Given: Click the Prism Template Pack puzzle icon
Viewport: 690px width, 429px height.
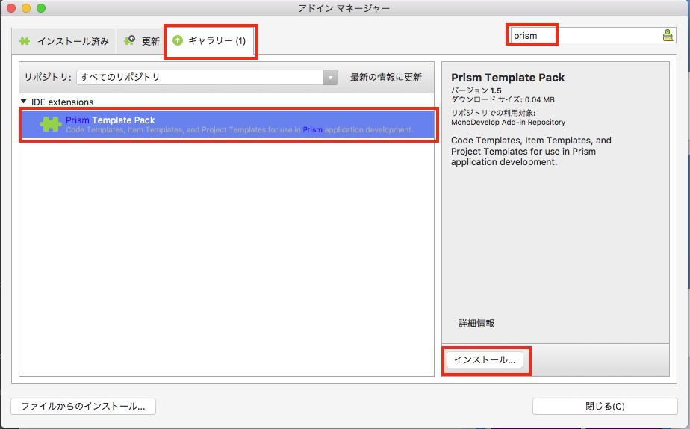Looking at the screenshot, I should [51, 124].
